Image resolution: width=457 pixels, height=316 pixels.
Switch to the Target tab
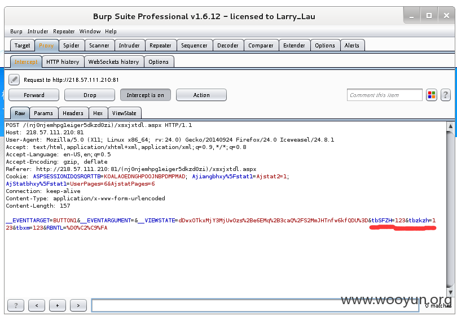[x=22, y=46]
